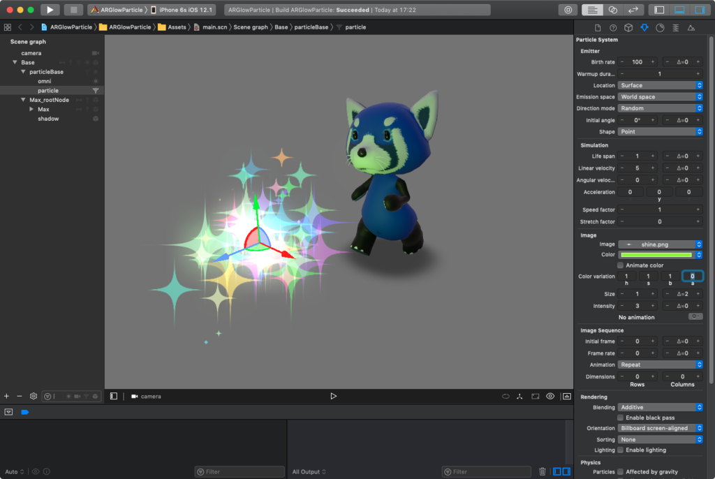Stop the running build
The width and height of the screenshot is (715, 479).
(73, 10)
